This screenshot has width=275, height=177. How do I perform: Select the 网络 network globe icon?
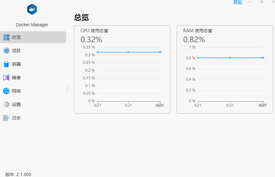pos(6,91)
